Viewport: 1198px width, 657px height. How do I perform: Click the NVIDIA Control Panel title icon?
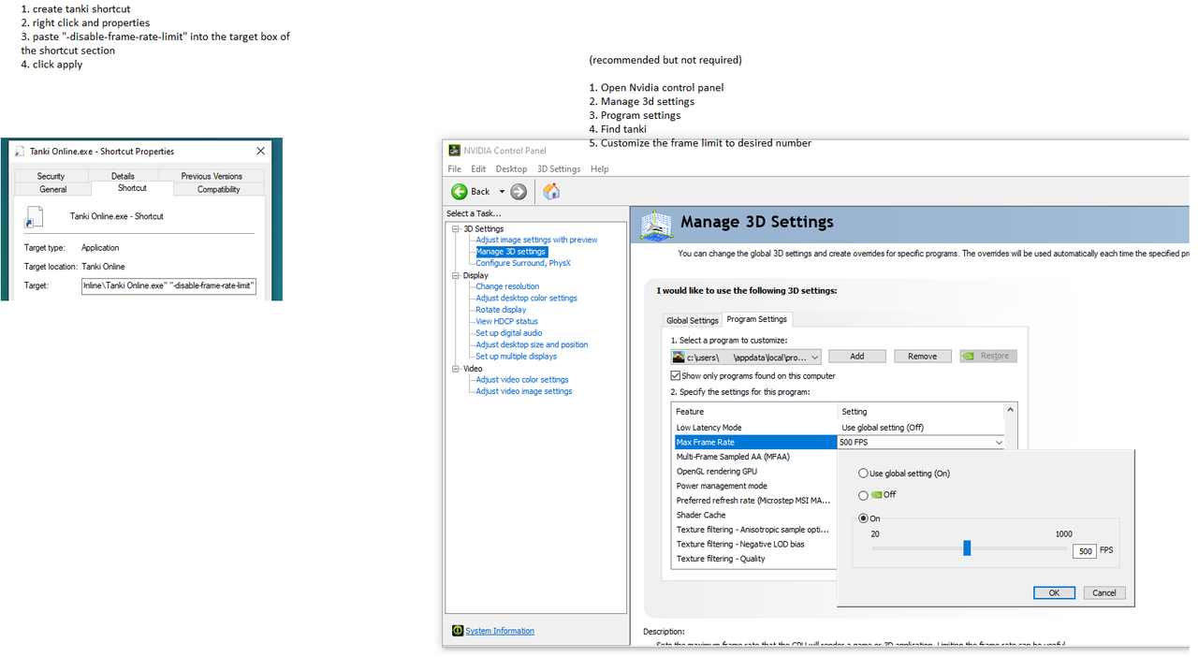(455, 150)
